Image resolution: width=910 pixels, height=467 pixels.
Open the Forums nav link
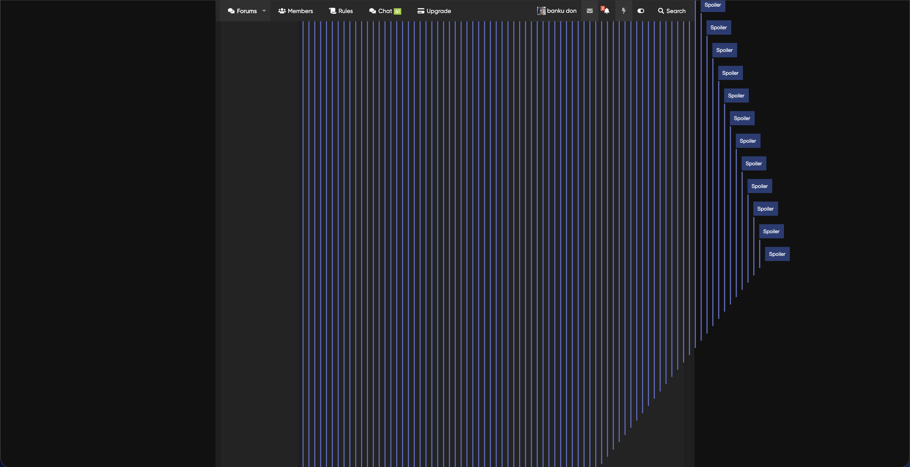point(242,11)
